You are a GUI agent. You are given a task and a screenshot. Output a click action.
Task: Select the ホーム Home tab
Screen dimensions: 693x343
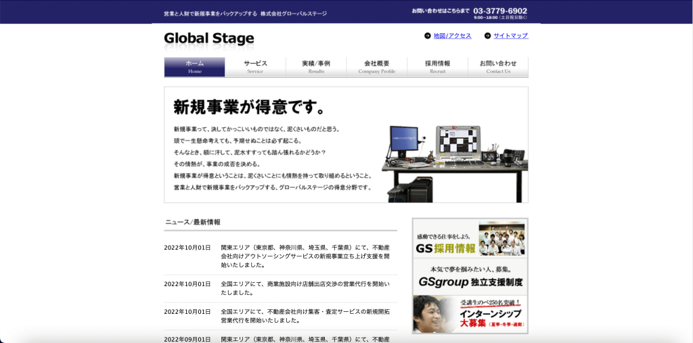point(194,67)
